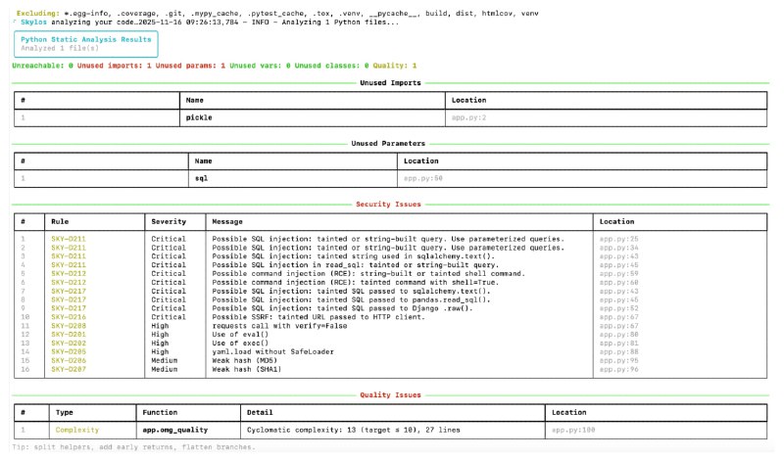This screenshot has width=784, height=459.
Task: Click the Security Issues section heading
Action: tap(388, 205)
